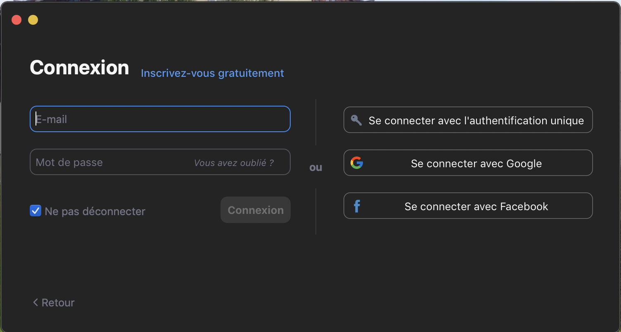621x332 pixels.
Task: Click the back chevron beside Retour
Action: [36, 302]
